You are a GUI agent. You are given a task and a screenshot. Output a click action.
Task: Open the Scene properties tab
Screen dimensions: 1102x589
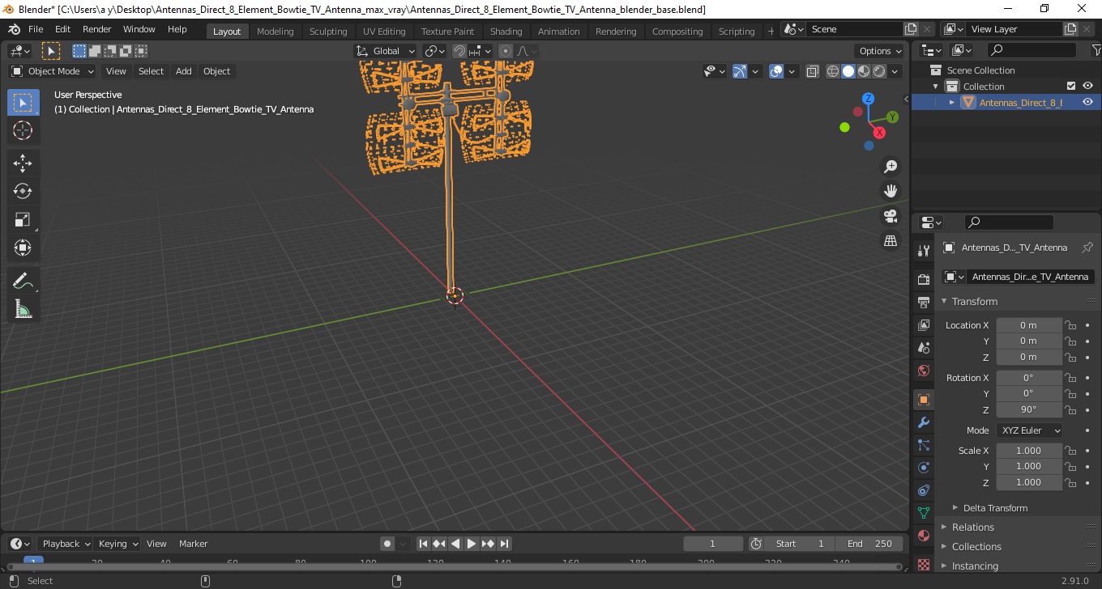pyautogui.click(x=924, y=348)
